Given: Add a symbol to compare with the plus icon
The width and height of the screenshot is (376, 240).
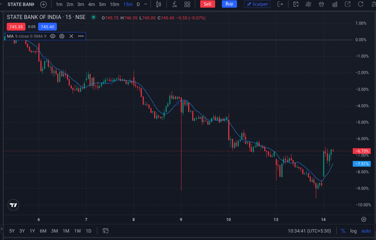Looking at the screenshot, I should pos(43,4).
